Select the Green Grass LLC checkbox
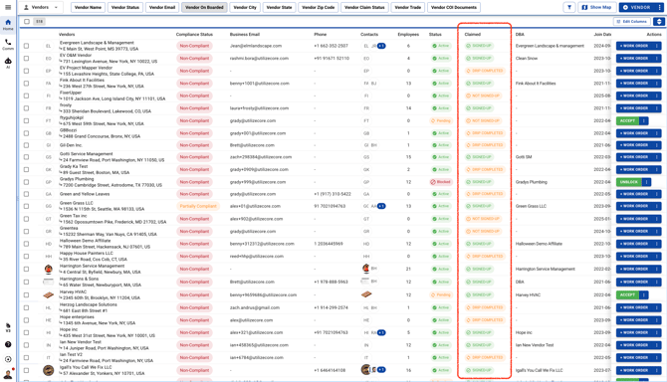The image size is (667, 382). [26, 206]
